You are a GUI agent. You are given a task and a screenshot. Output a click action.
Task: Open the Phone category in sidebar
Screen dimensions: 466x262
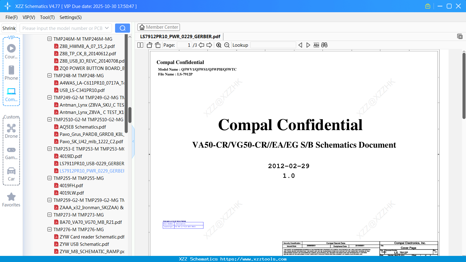(11, 73)
